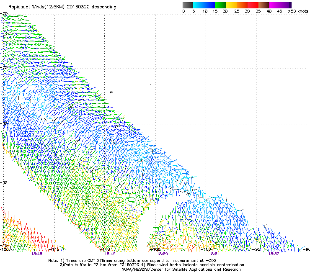Click the 'Note: 1) Times are GMT' footnote line
The width and height of the screenshot is (310, 272).
coord(132,261)
